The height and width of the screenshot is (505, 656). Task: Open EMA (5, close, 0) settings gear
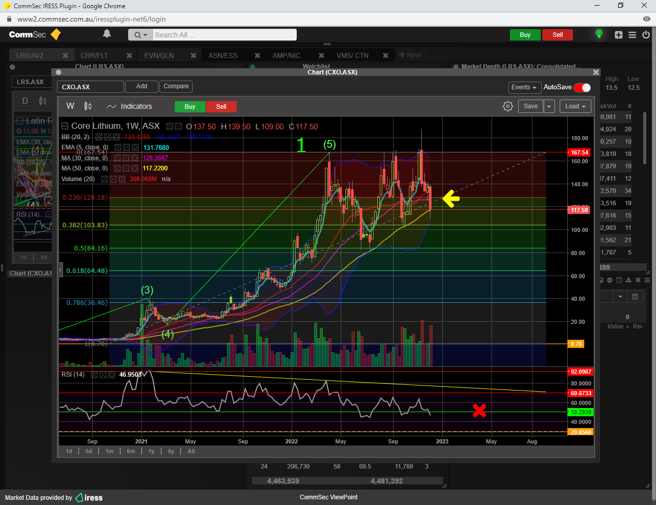[x=127, y=147]
